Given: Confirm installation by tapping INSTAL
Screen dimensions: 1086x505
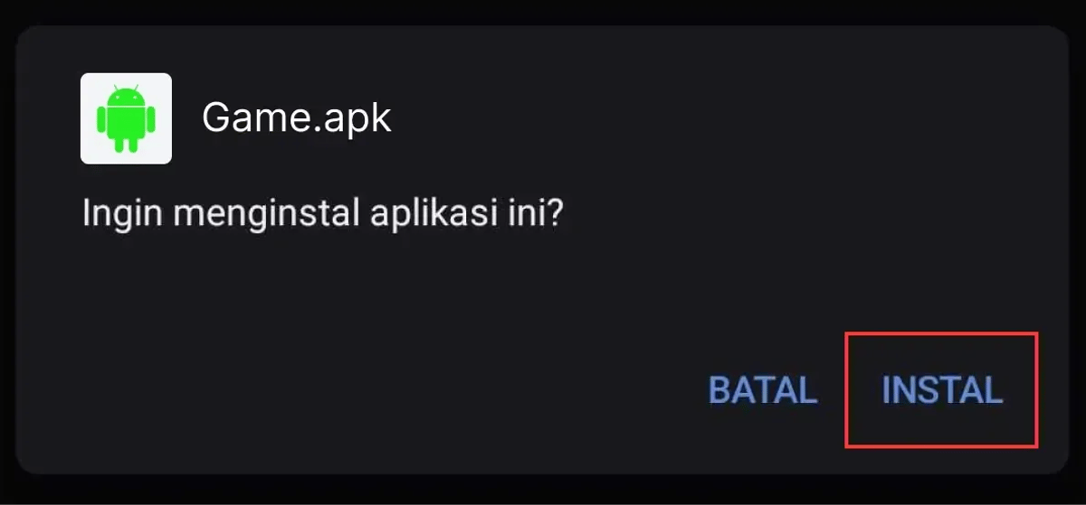Looking at the screenshot, I should point(942,390).
